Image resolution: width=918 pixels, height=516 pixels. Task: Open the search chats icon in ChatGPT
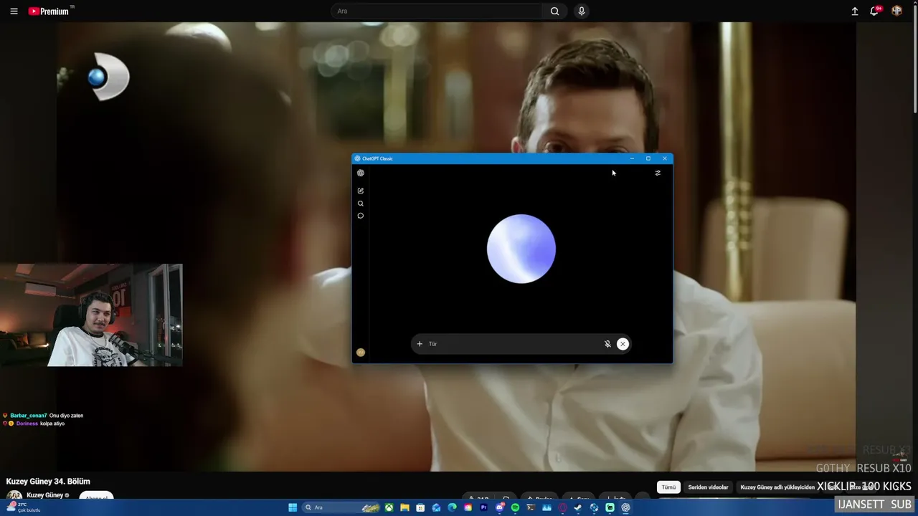tap(361, 204)
